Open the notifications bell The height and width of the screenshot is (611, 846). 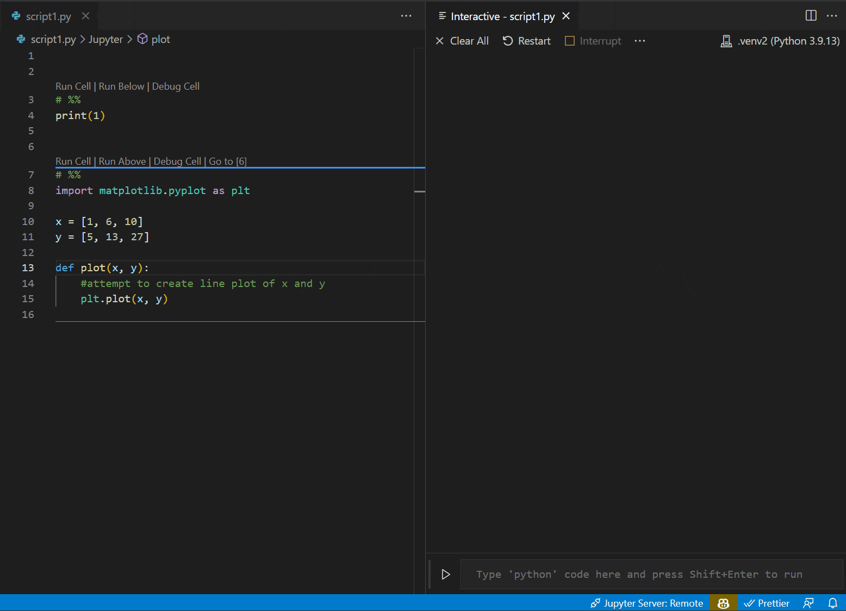tap(833, 603)
